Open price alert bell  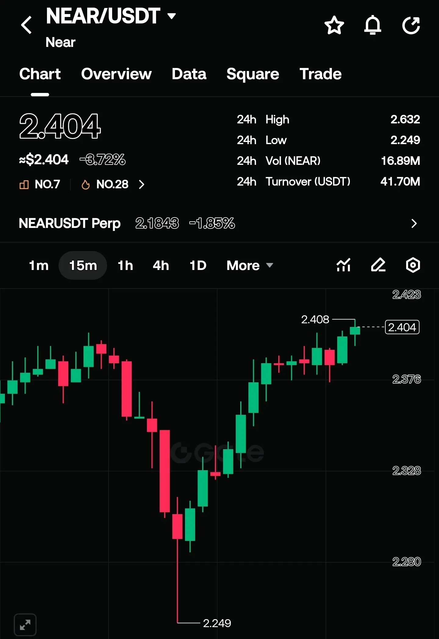point(373,25)
